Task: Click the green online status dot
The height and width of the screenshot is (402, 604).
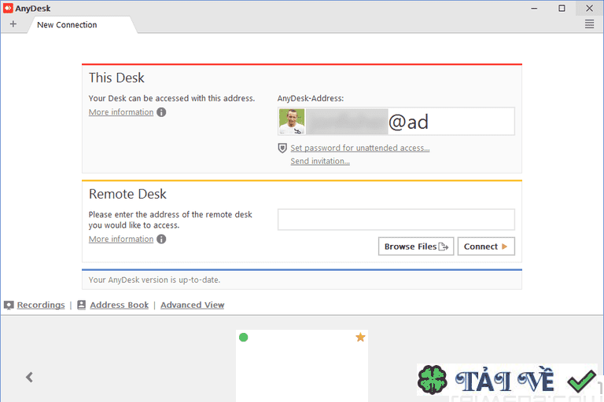Action: click(x=244, y=338)
